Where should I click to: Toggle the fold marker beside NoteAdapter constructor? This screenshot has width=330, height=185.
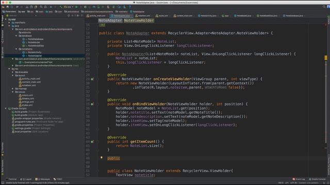pos(97,54)
